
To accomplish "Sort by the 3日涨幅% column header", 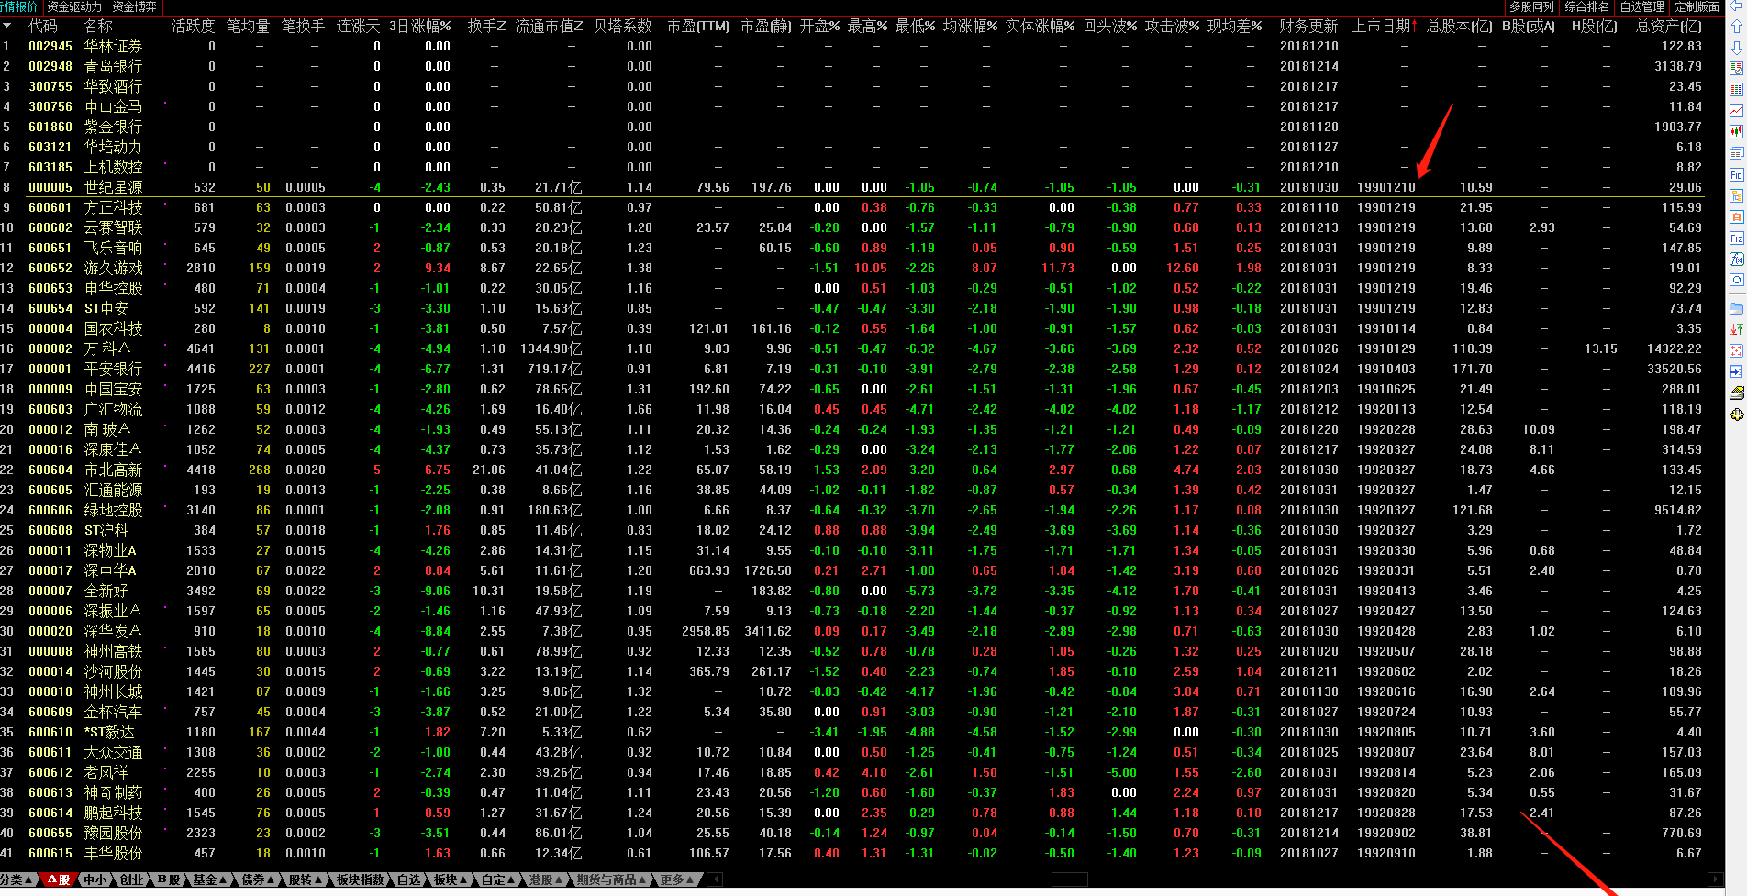I will point(420,26).
